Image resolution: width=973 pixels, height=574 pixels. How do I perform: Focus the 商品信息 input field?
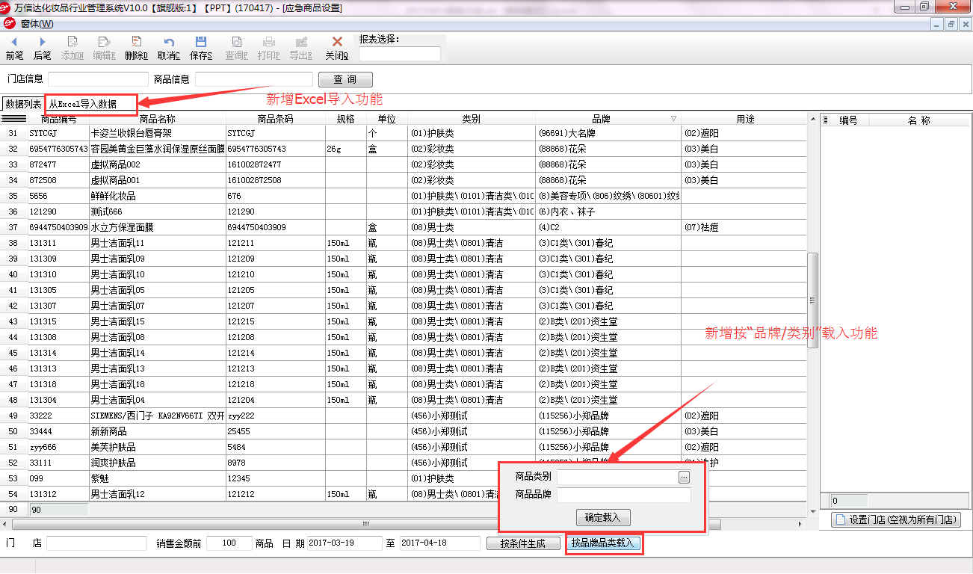coord(254,79)
